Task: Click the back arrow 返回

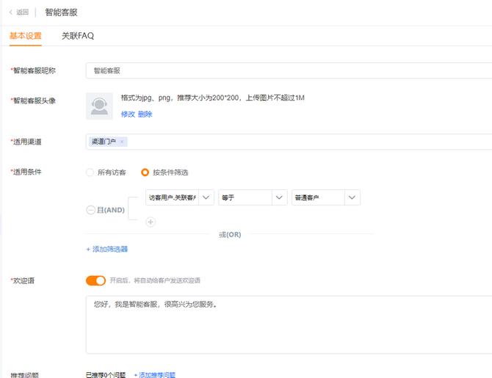Action: pos(18,12)
